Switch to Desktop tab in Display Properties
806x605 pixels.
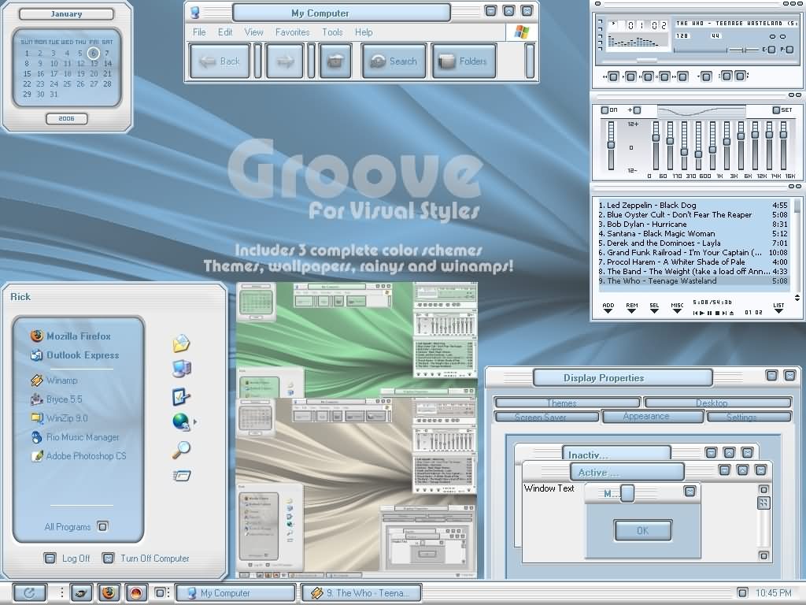[718, 403]
